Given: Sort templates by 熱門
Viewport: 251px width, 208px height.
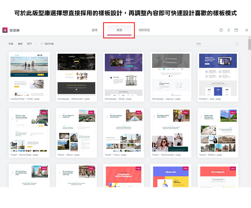Looking at the screenshot, I should (x=29, y=44).
